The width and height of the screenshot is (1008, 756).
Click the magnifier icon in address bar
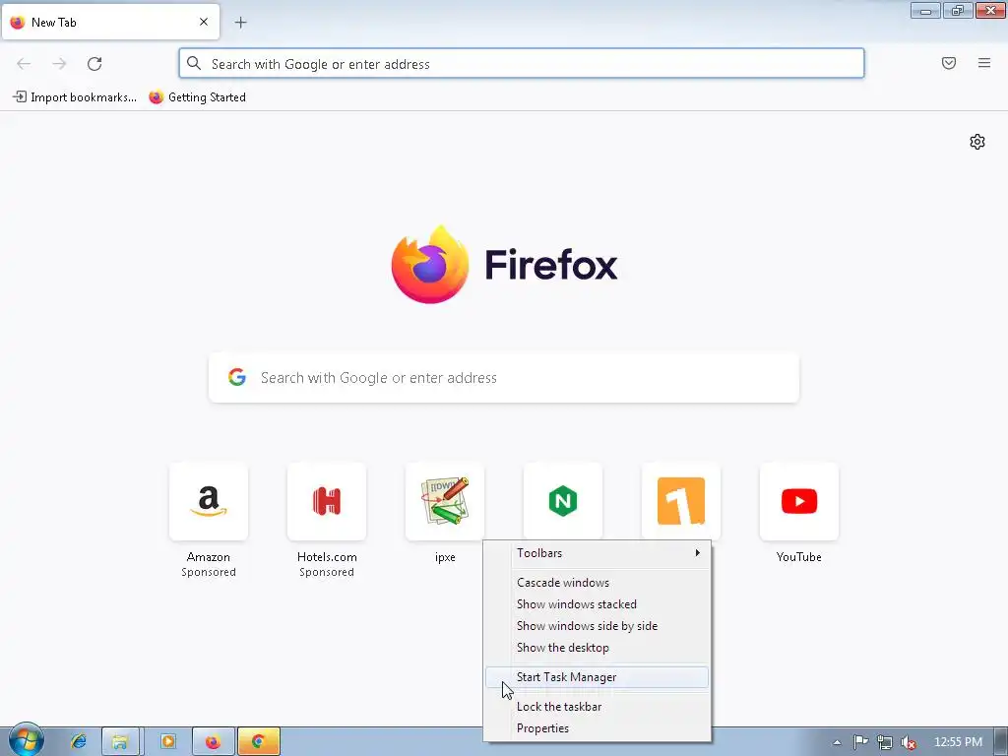point(194,63)
